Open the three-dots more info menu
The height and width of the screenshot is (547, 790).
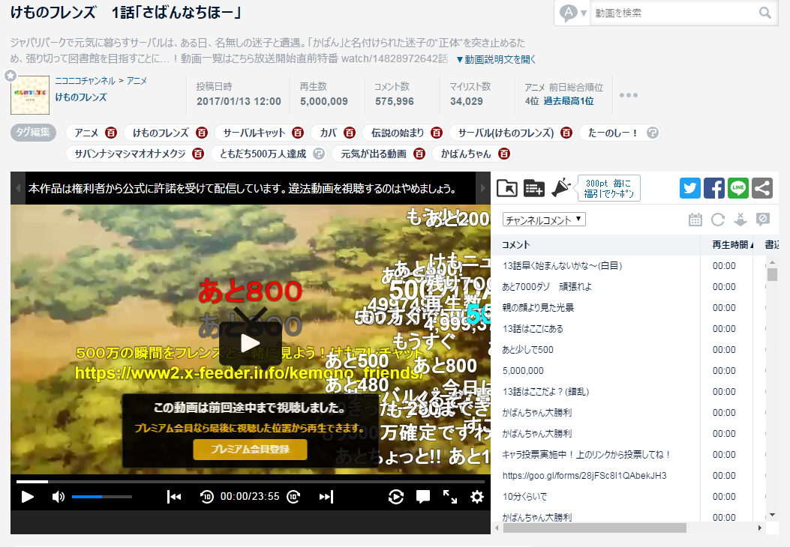point(628,95)
